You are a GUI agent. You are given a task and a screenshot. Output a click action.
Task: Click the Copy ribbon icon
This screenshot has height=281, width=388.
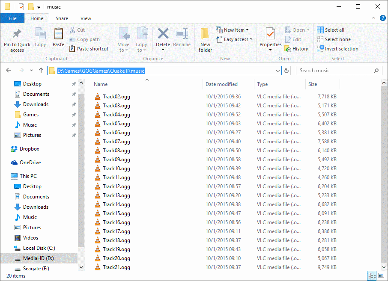click(40, 34)
